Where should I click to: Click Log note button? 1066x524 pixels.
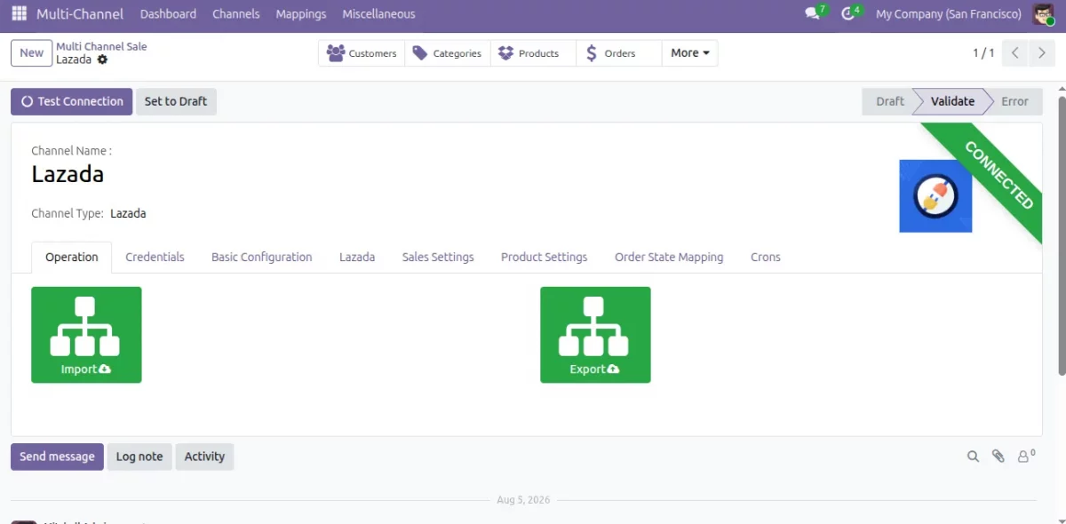pos(139,457)
